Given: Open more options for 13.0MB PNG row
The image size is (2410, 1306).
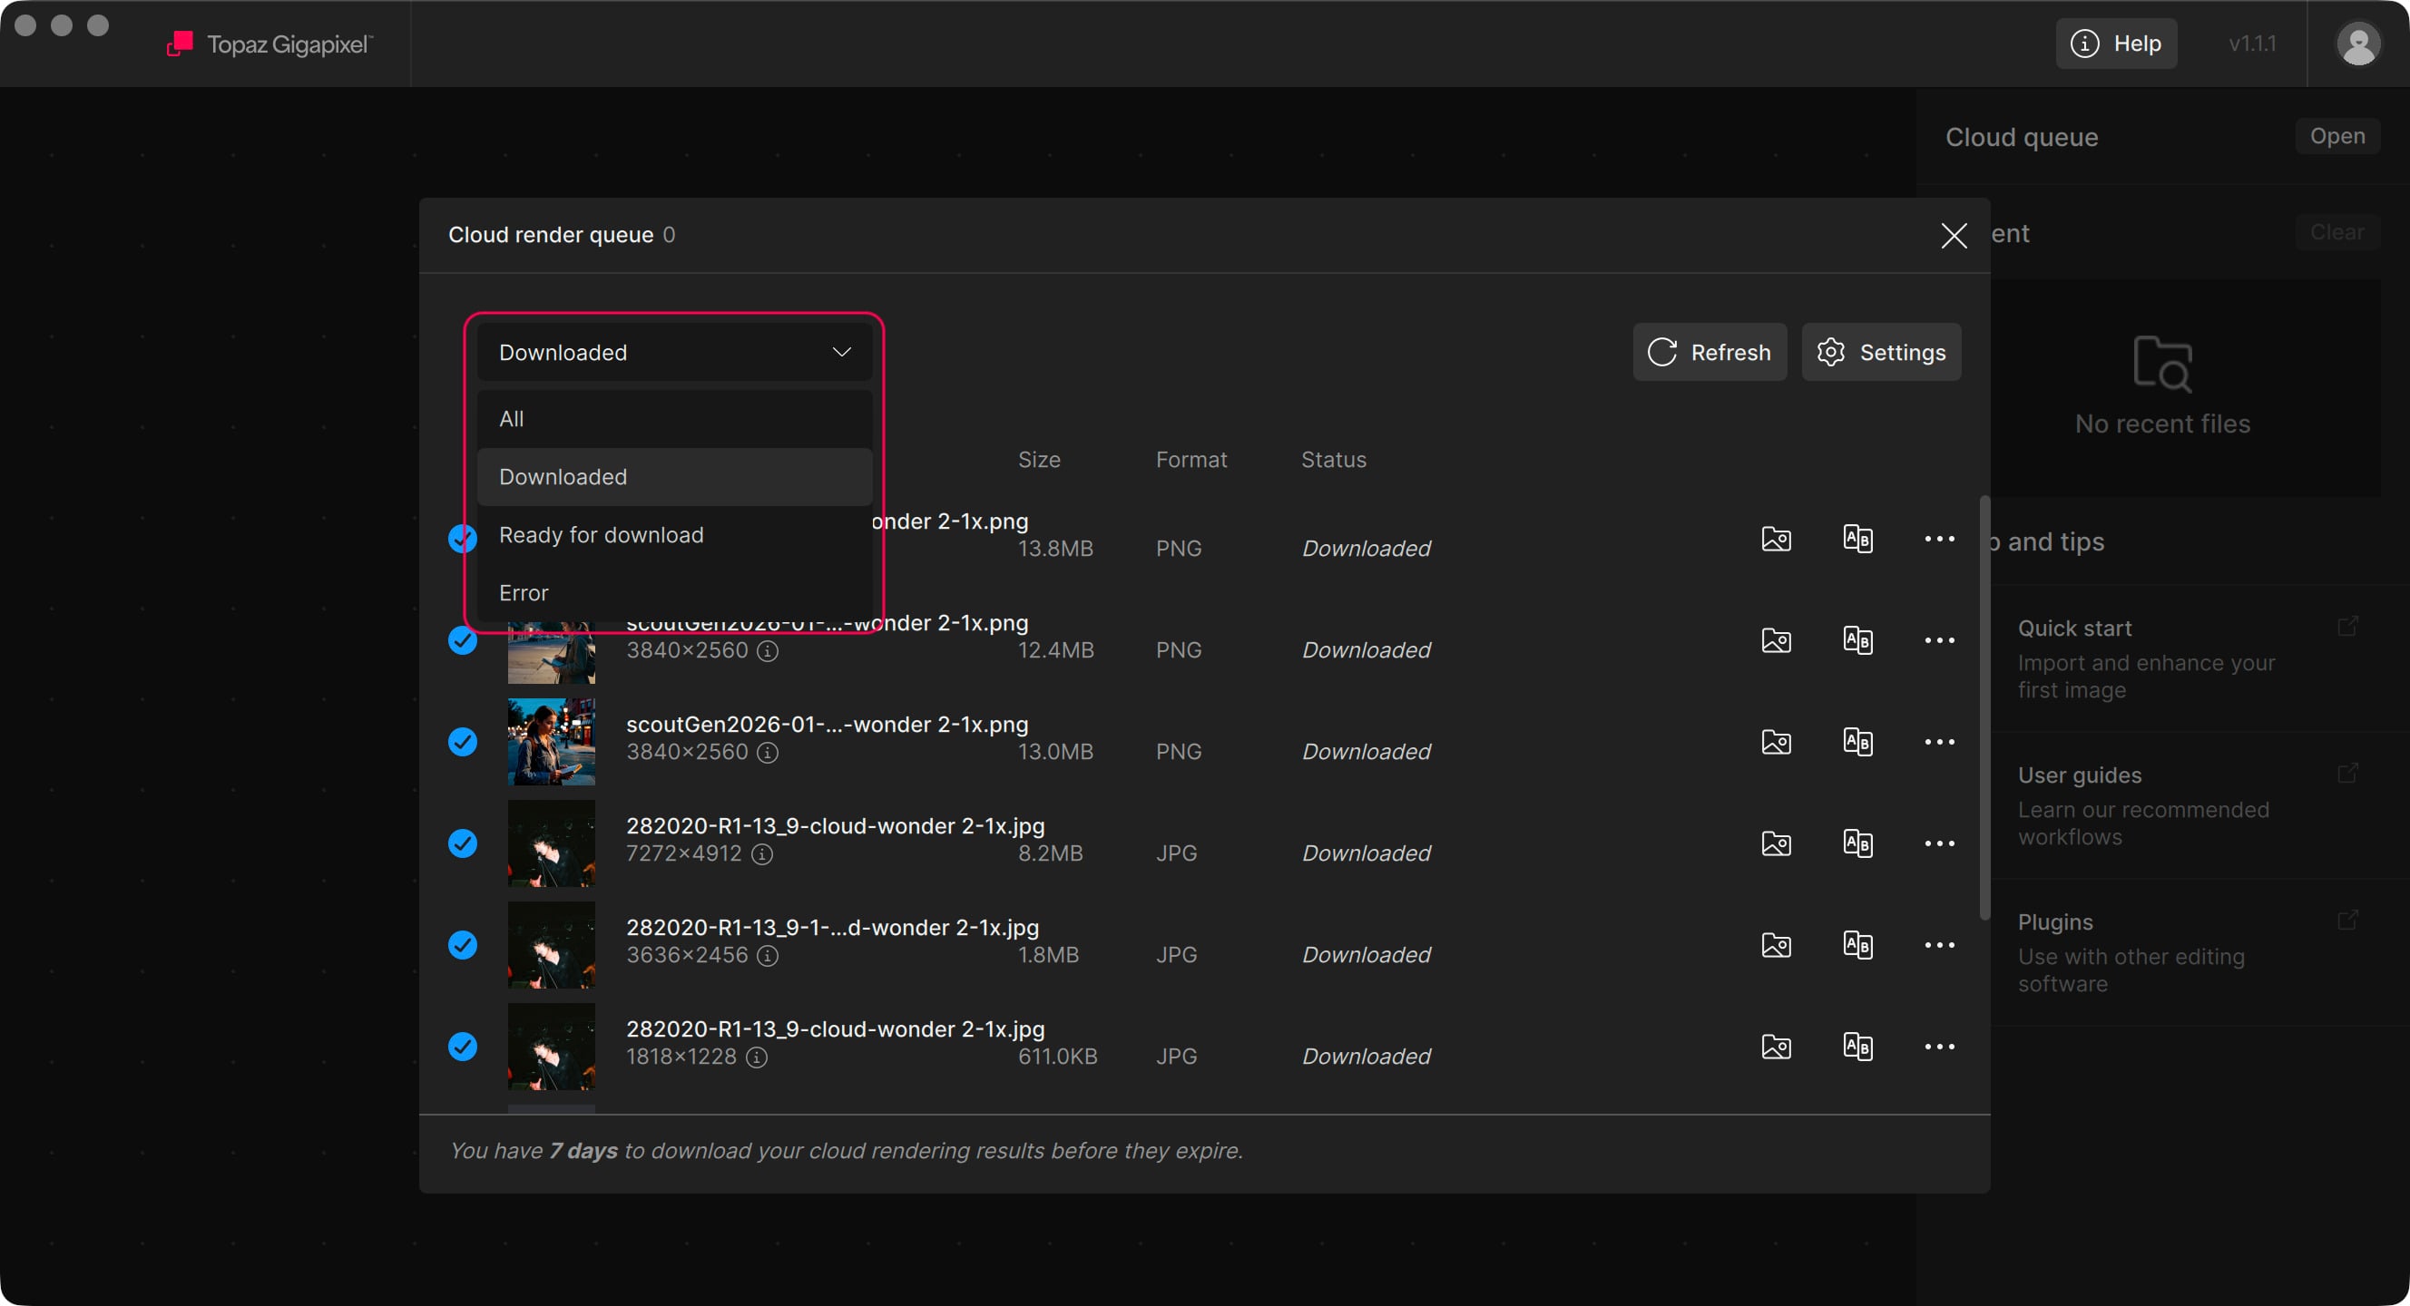Looking at the screenshot, I should [x=1938, y=742].
